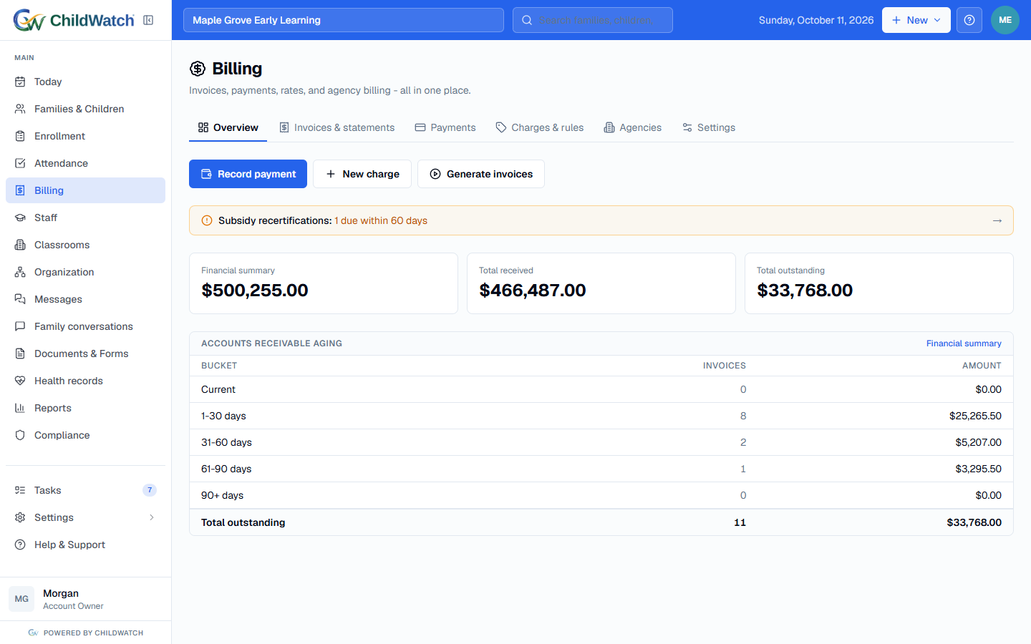
Task: Expand the Settings chevron in the sidebar
Action: point(152,517)
